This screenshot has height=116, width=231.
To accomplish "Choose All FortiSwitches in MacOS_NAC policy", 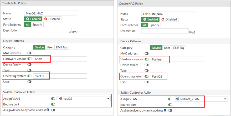I will pos(28,25).
